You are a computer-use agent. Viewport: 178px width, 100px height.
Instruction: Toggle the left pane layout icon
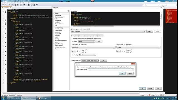pyautogui.click(x=29, y=5)
